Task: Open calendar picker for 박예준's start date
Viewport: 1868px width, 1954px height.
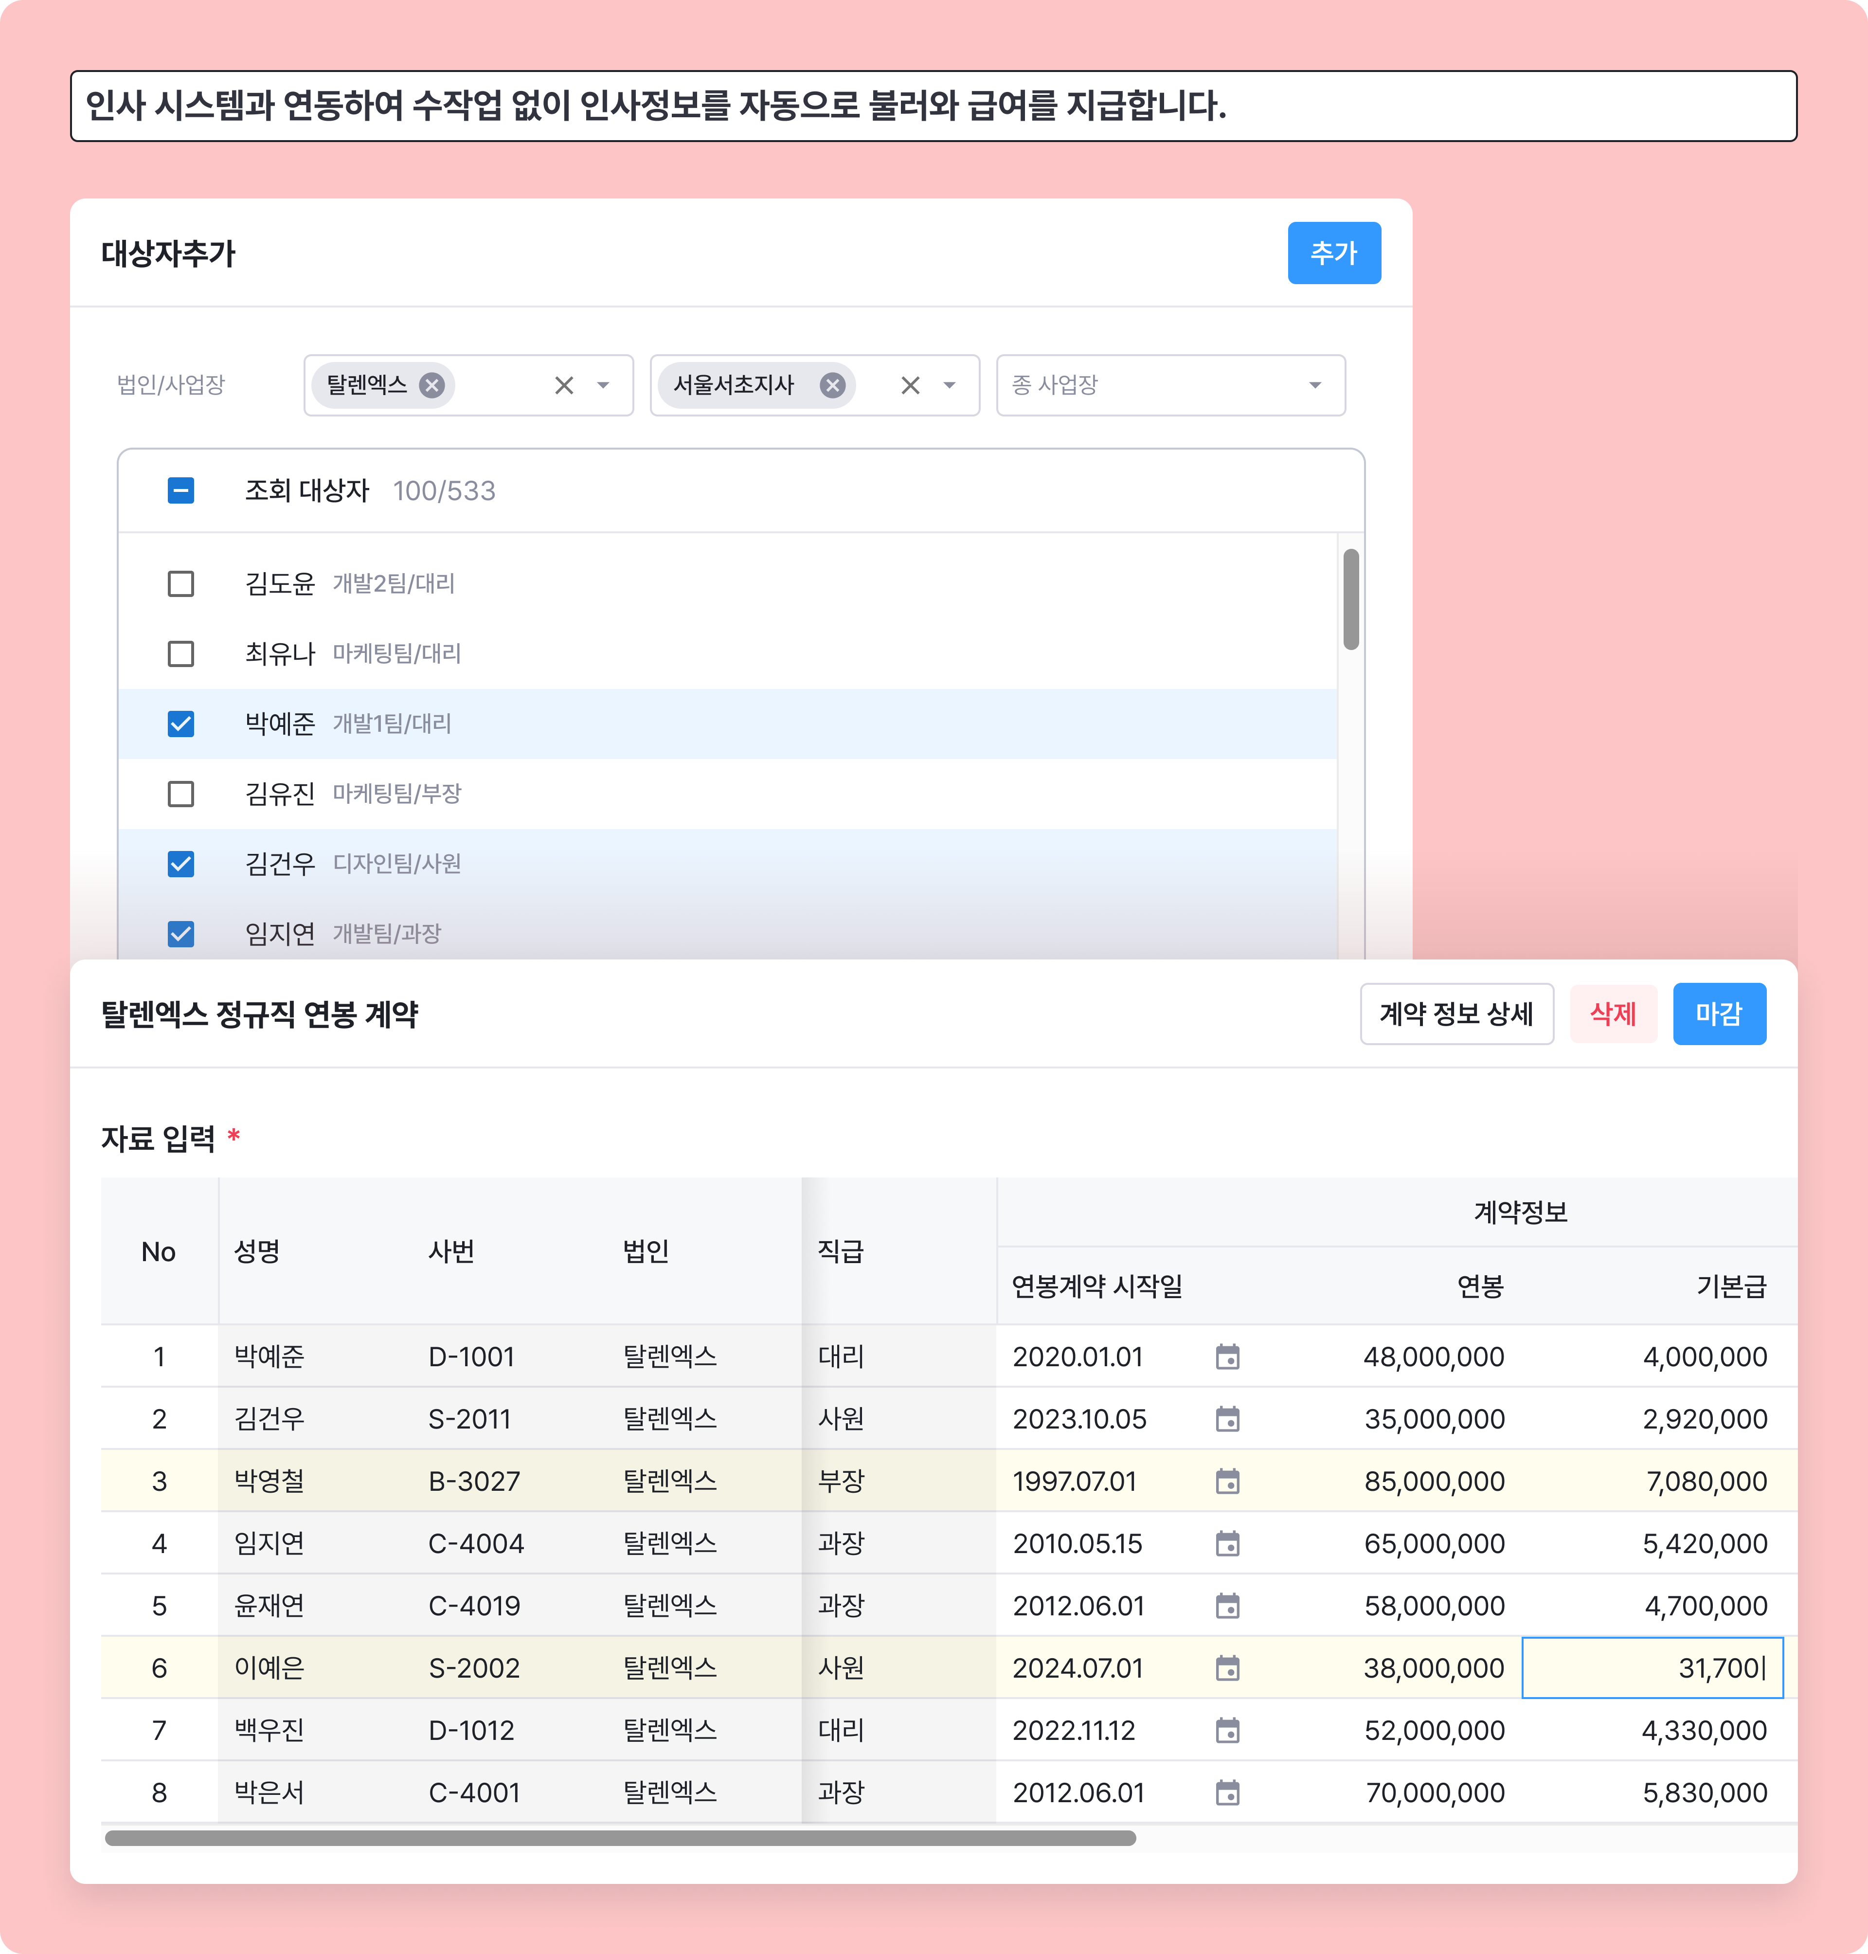Action: coord(1228,1357)
